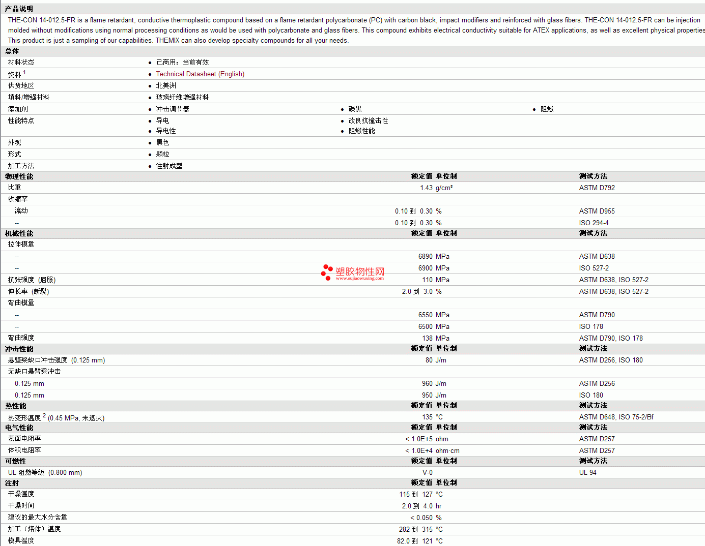
Task: Click the 表面电阻率 row label
Action: [x=24, y=439]
